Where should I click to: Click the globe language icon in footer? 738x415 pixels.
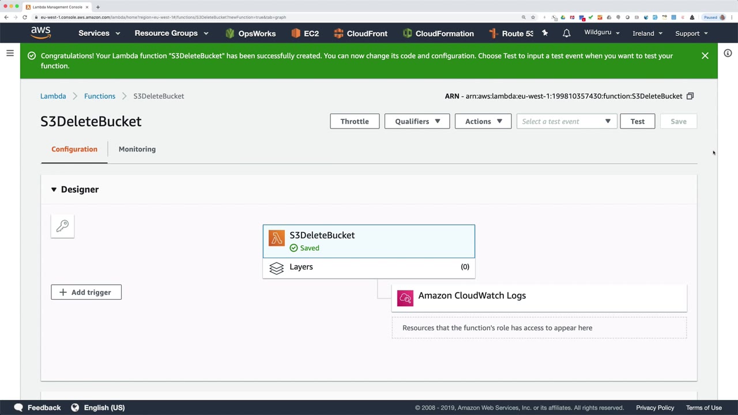click(x=75, y=408)
